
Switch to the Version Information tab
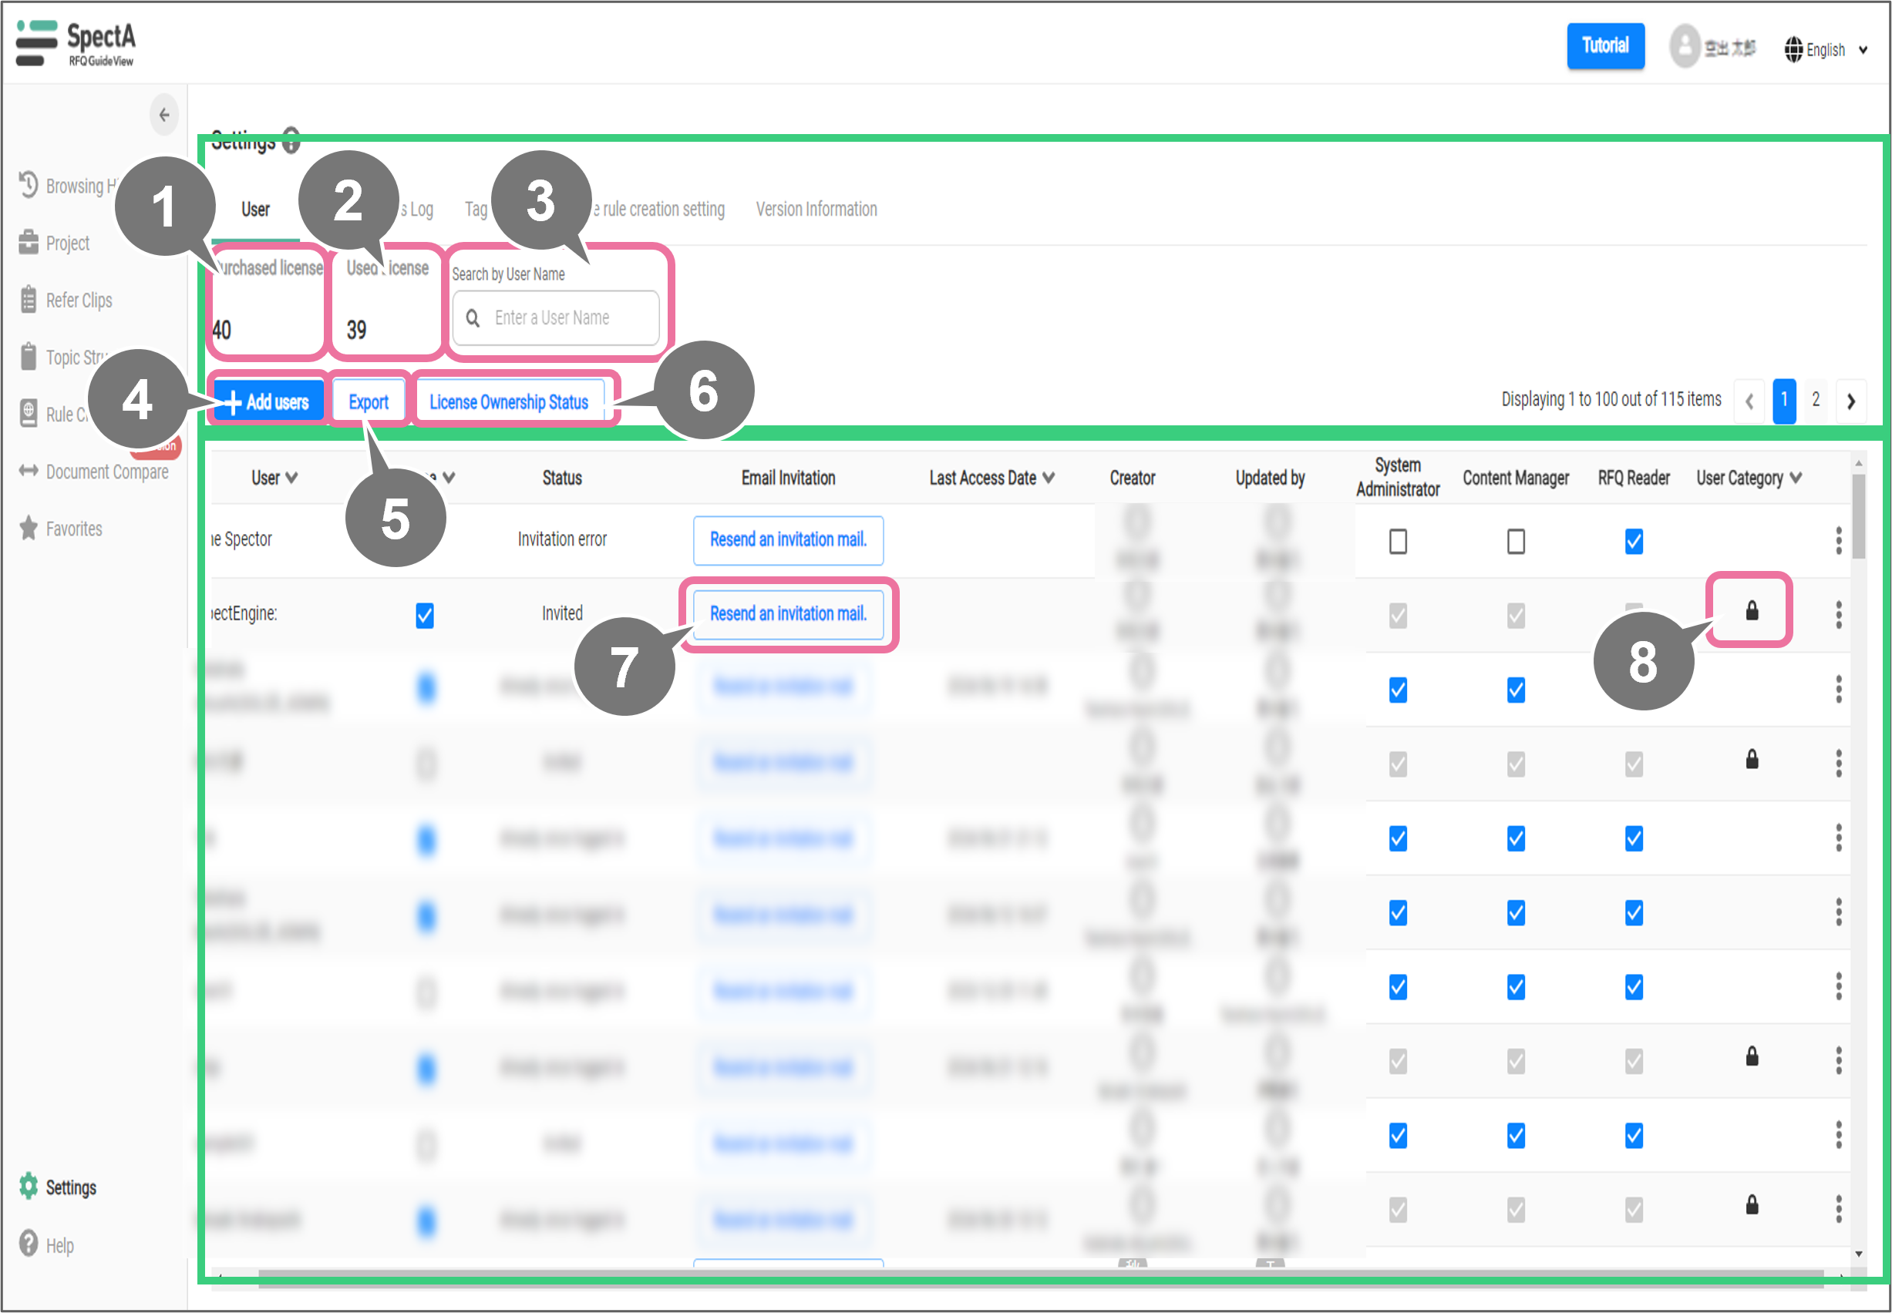[x=816, y=209]
